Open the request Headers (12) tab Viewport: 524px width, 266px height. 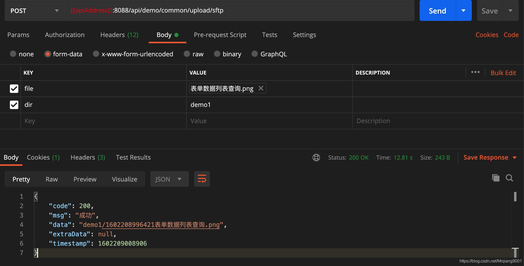[119, 35]
